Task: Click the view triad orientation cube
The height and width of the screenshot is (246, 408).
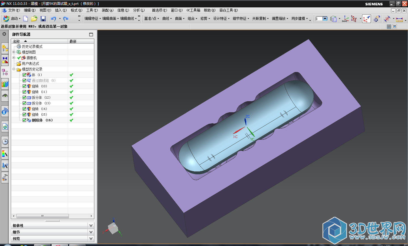Action: [112, 228]
